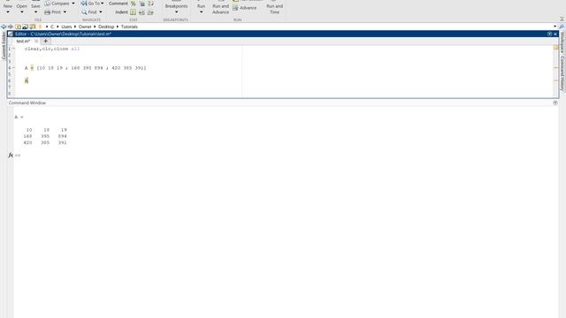This screenshot has height=318, width=566.
Task: Click value 420 in matrix output
Action: pyautogui.click(x=27, y=143)
